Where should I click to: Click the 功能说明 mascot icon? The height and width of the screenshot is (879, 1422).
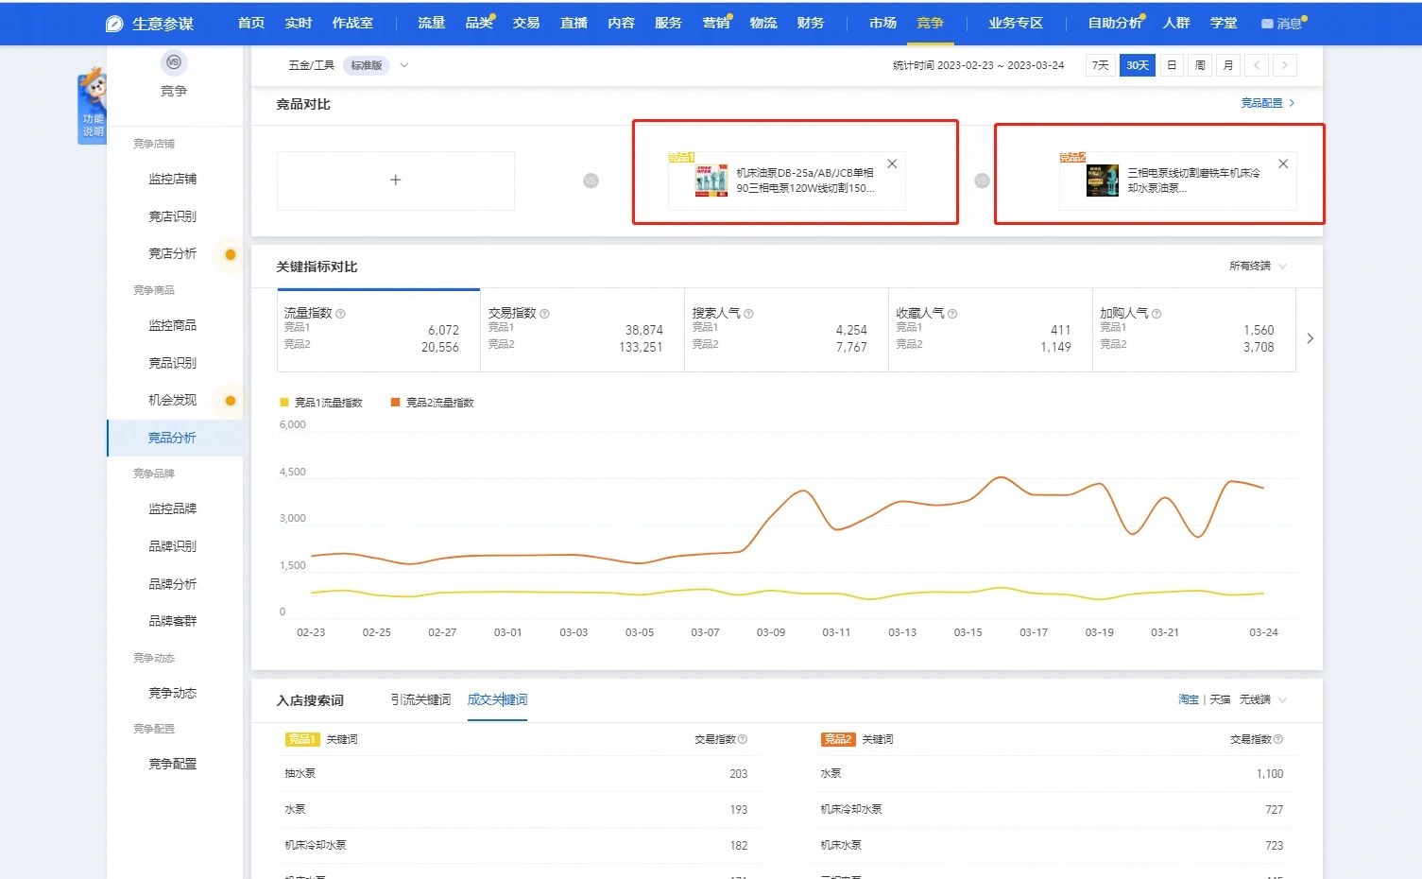pyautogui.click(x=93, y=104)
